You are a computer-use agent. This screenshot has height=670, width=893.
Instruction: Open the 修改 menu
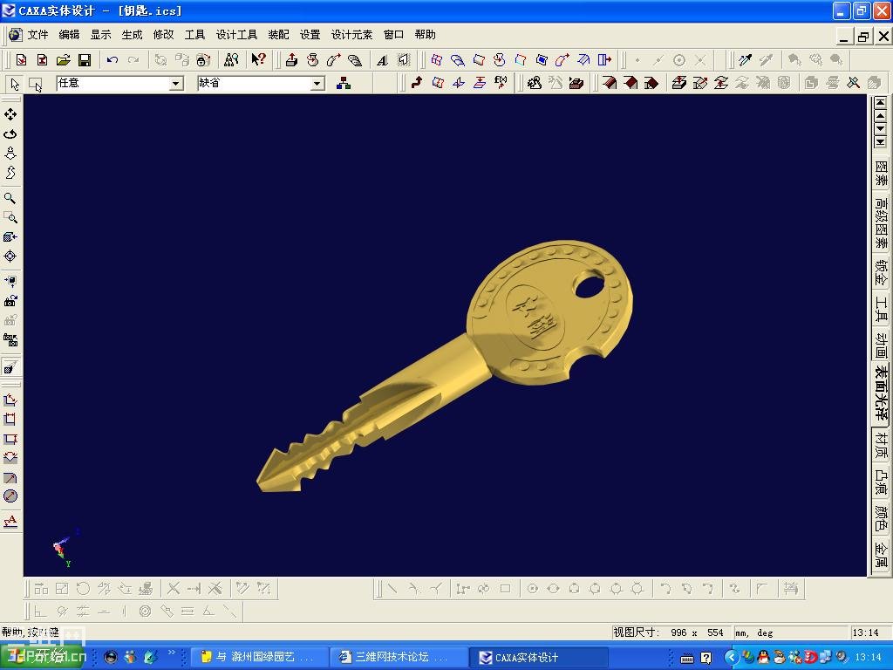163,35
